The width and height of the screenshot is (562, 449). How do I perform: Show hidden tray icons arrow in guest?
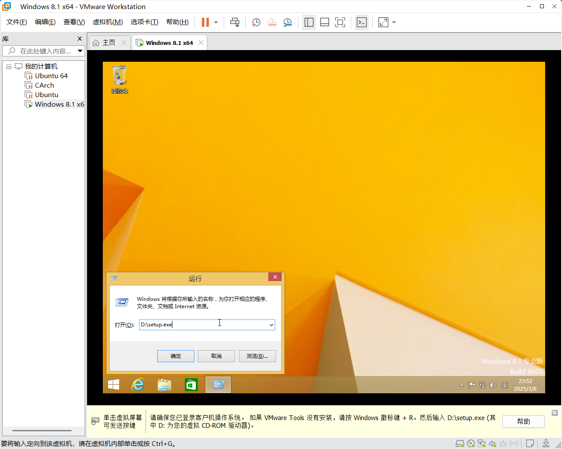point(461,385)
